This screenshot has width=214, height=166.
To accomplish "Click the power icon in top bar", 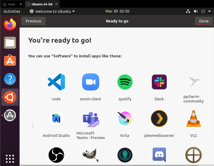I will [x=203, y=11].
